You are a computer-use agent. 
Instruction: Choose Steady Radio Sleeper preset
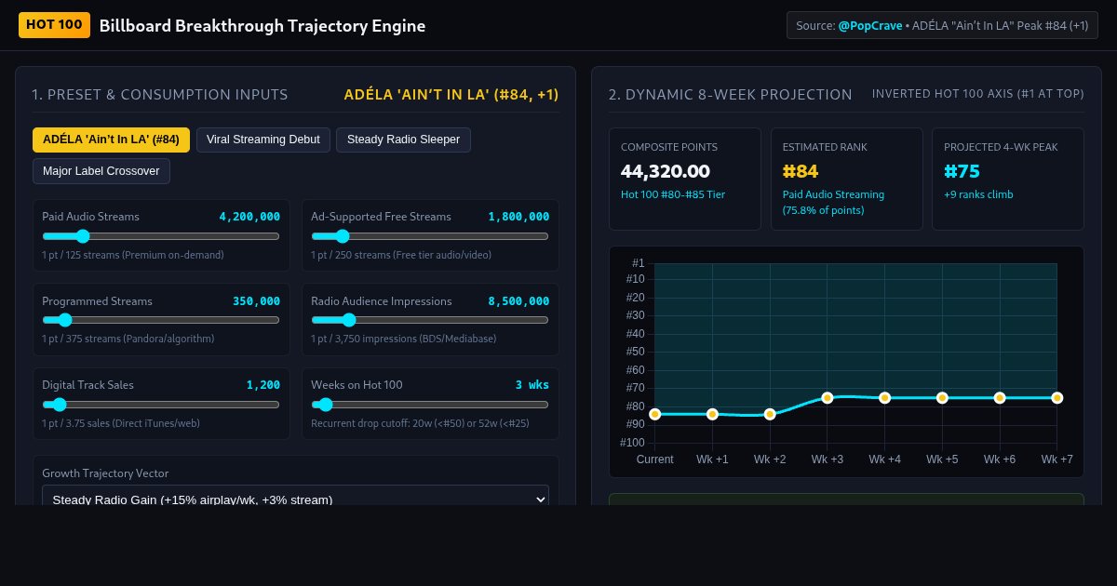403,140
